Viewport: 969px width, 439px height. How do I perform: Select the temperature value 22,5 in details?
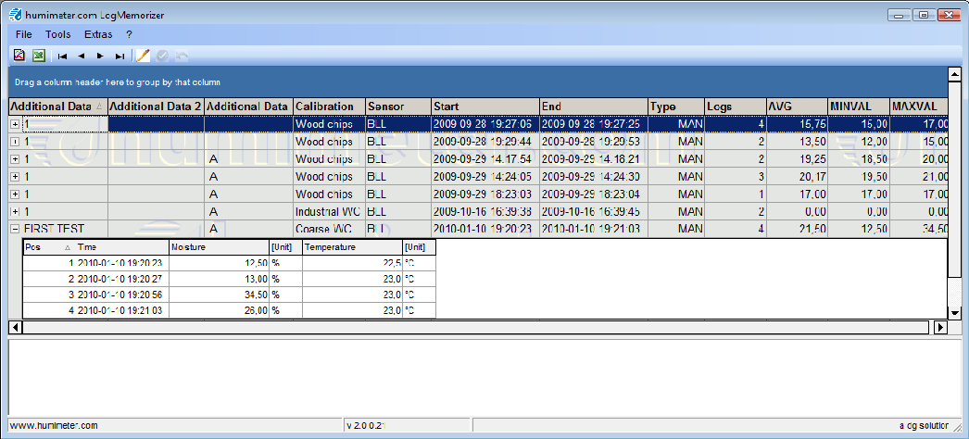click(x=352, y=263)
